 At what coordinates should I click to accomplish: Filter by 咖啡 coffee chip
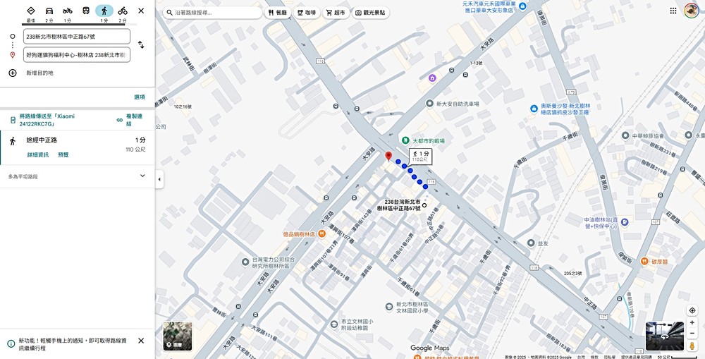coord(306,13)
